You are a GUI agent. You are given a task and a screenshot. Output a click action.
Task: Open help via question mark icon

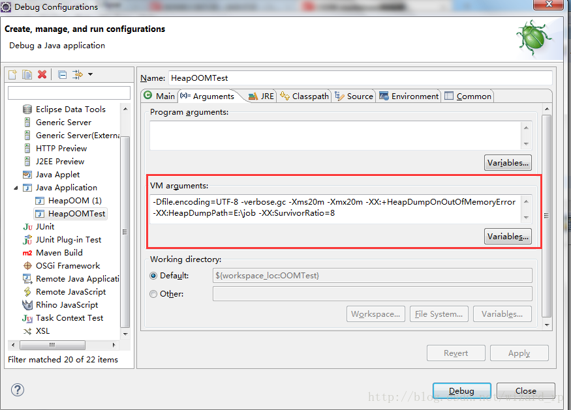[x=18, y=390]
